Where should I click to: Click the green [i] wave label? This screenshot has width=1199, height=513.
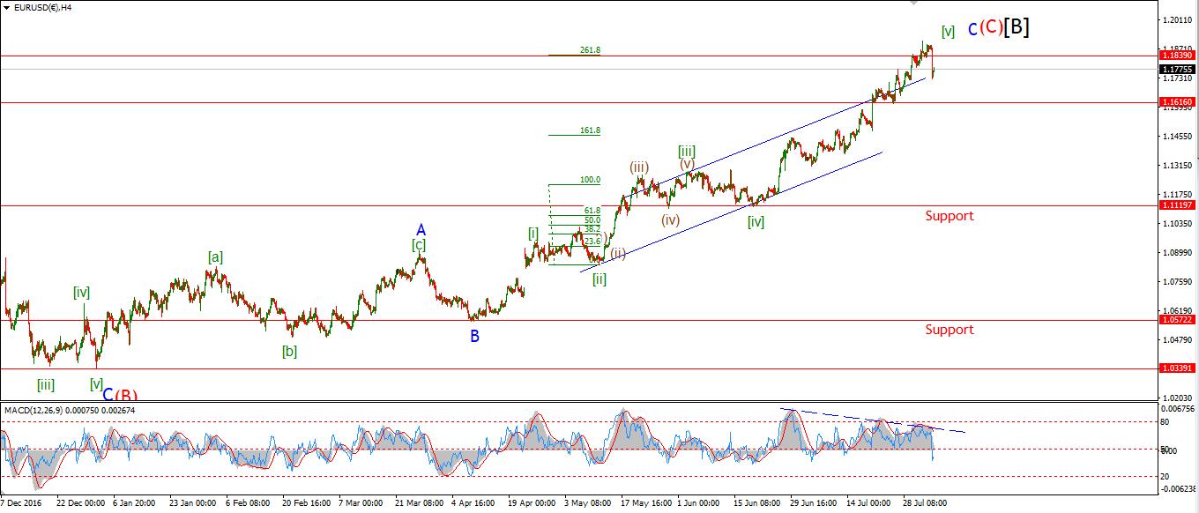(533, 234)
